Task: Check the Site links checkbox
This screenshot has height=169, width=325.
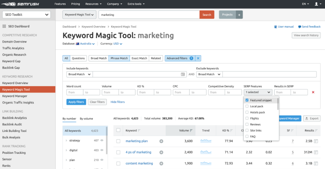Action: pyautogui.click(x=247, y=130)
